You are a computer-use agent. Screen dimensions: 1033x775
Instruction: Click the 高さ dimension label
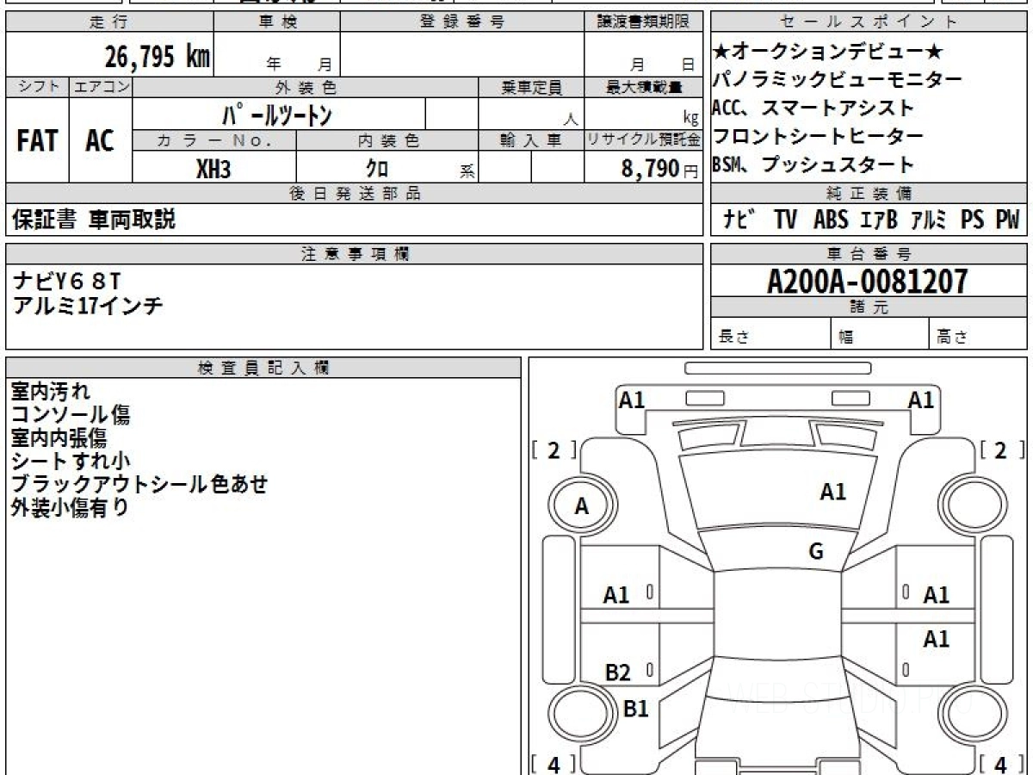point(953,338)
